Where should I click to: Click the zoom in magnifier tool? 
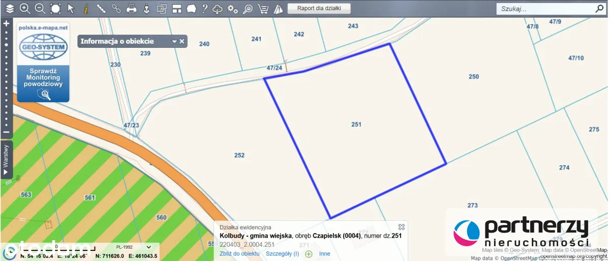tap(25, 9)
